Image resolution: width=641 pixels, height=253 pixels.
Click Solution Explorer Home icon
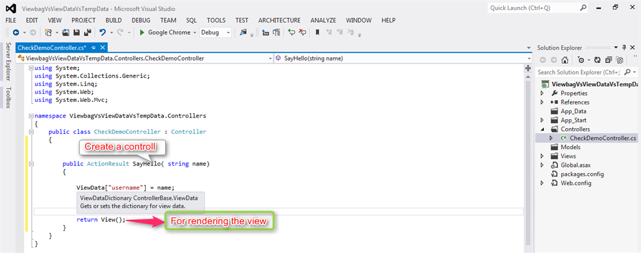(x=565, y=60)
